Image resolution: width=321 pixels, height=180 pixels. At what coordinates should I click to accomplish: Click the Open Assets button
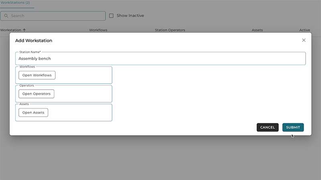[x=33, y=112]
